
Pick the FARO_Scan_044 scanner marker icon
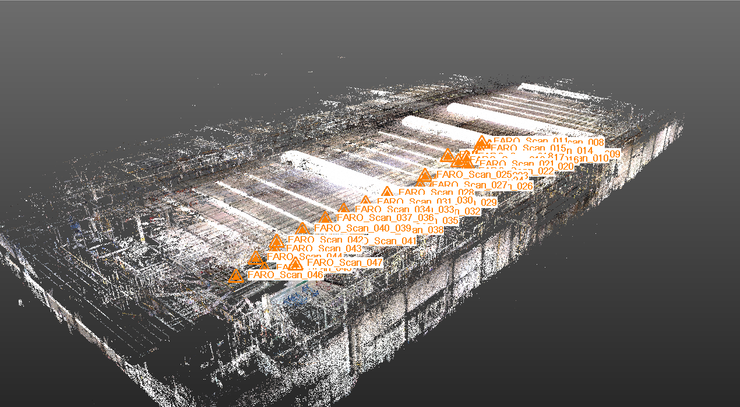[x=255, y=258]
